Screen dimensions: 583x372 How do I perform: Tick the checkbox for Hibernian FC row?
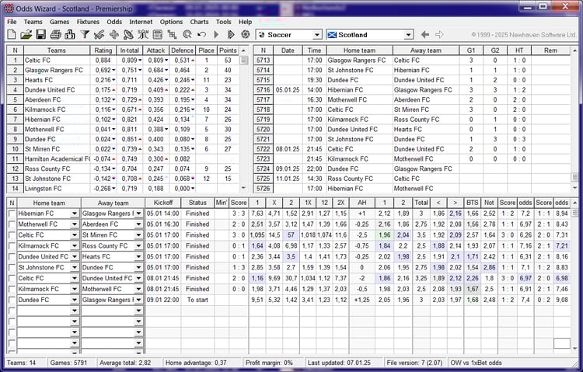pyautogui.click(x=12, y=214)
